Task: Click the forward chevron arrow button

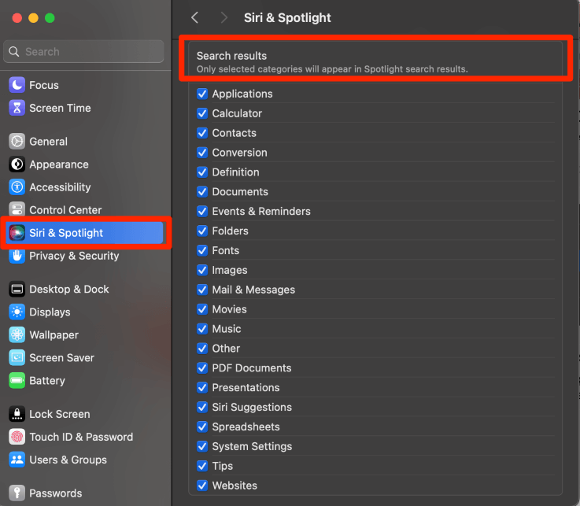Action: click(224, 17)
